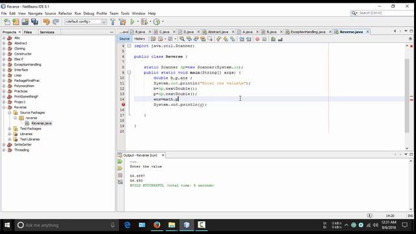Open Output panel settings icon

pos(120,182)
